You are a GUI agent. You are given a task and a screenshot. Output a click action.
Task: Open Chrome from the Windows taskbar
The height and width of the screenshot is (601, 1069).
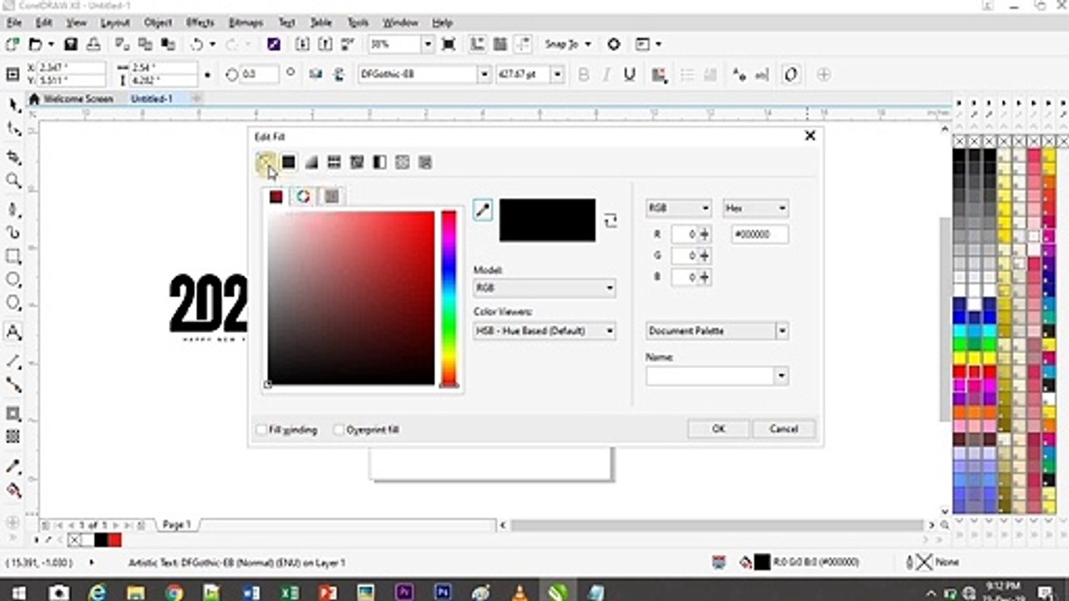tap(174, 593)
